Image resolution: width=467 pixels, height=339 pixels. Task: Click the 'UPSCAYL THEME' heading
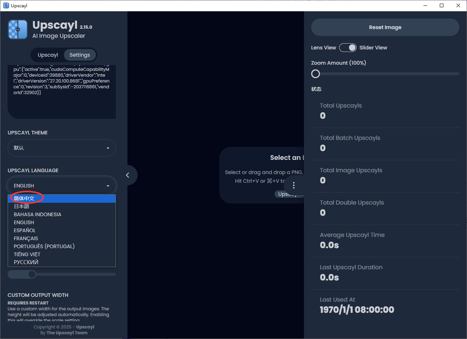tap(28, 133)
